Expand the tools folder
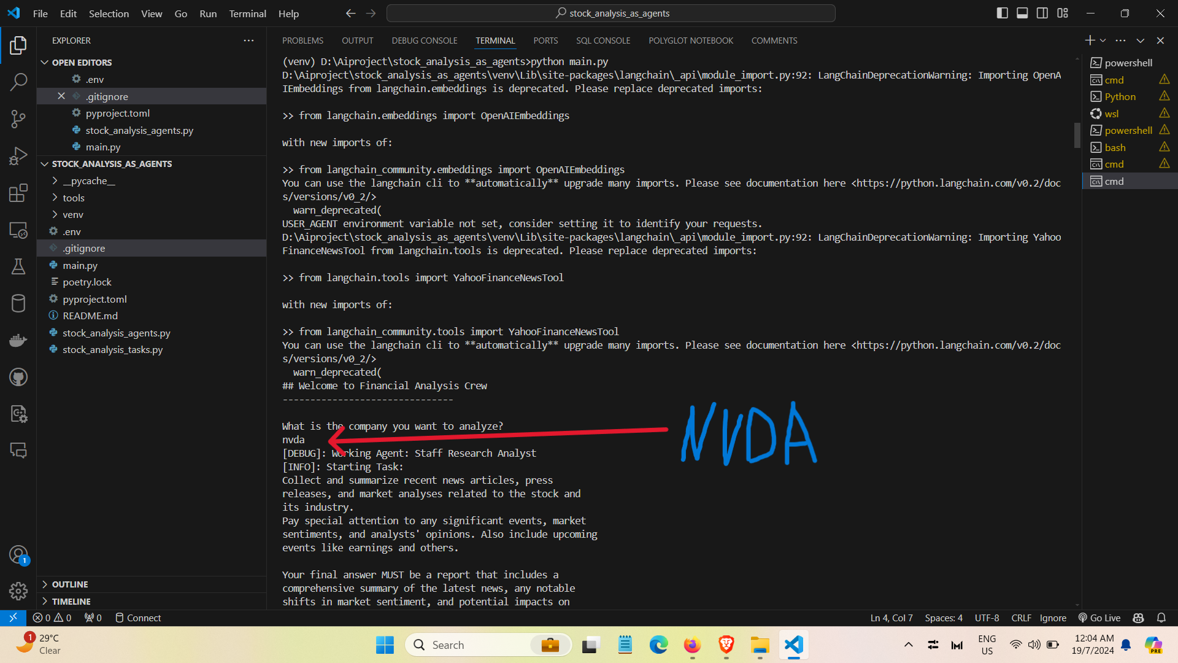Screen dimensions: 1178x663 pyautogui.click(x=74, y=198)
